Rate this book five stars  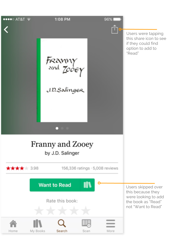click(x=86, y=211)
